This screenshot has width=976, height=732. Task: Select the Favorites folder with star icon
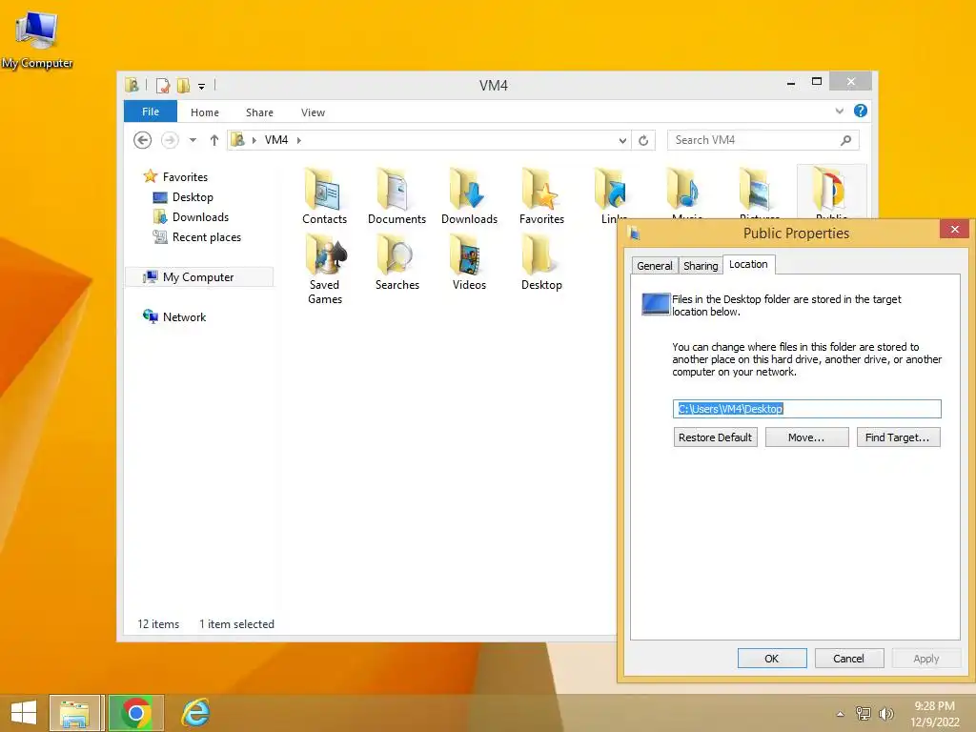[541, 195]
